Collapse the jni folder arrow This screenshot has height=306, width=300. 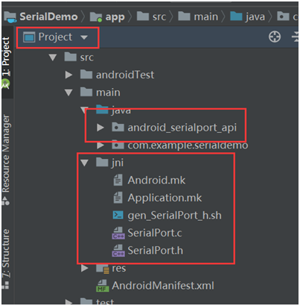coord(84,163)
